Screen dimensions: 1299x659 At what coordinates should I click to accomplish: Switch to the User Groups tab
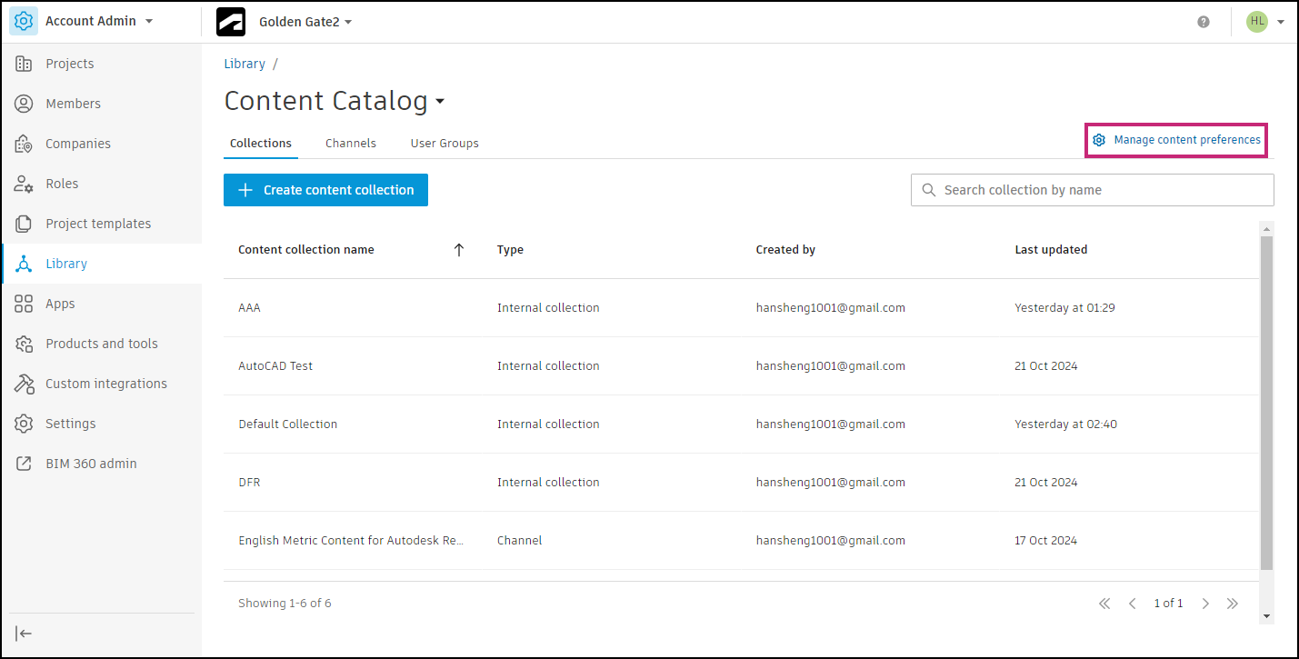point(444,144)
